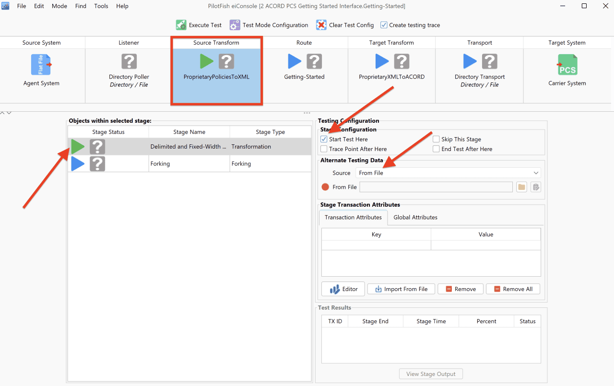Click the Directory Transport label
The width and height of the screenshot is (614, 386).
click(480, 77)
